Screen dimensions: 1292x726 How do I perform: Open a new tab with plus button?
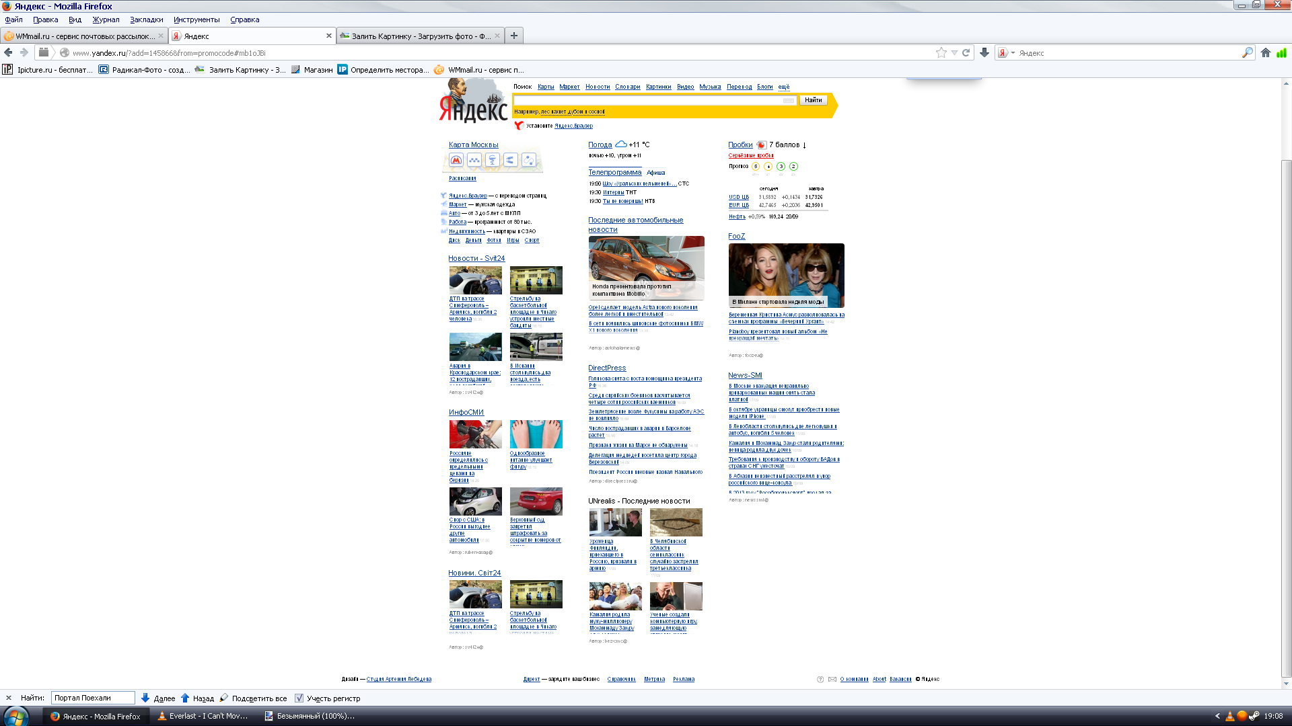[514, 36]
